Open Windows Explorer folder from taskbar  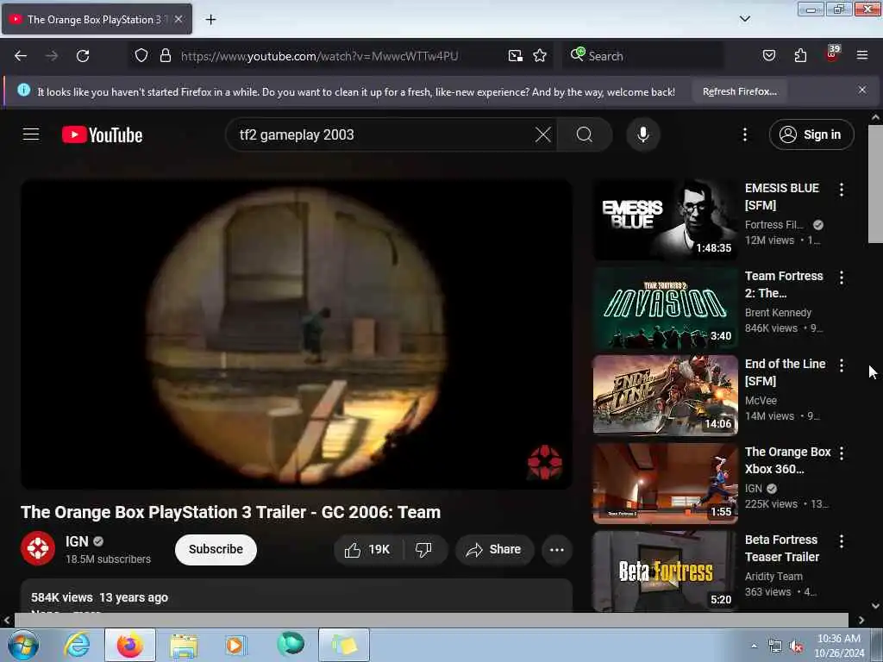click(184, 645)
